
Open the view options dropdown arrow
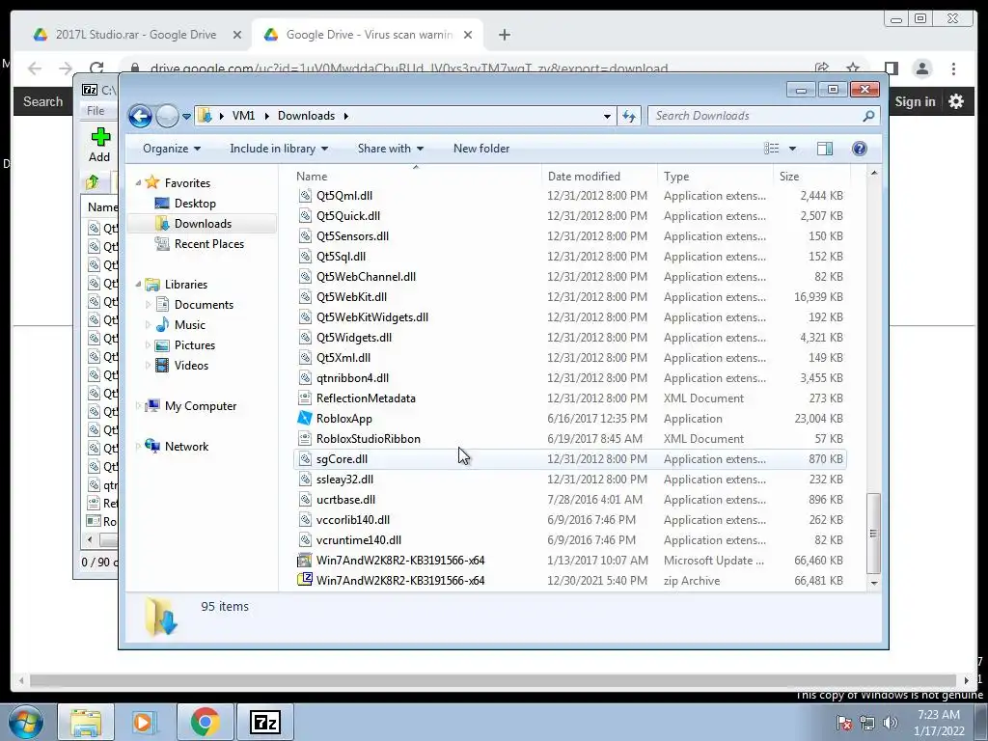(793, 149)
